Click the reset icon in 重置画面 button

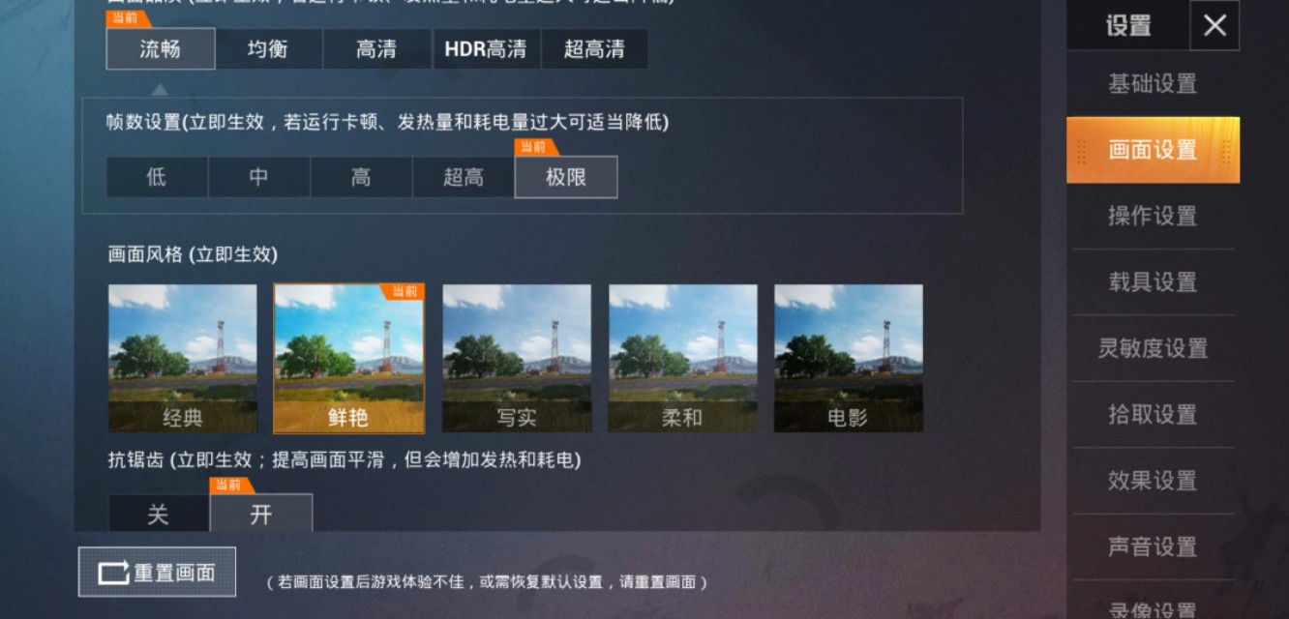click(113, 573)
